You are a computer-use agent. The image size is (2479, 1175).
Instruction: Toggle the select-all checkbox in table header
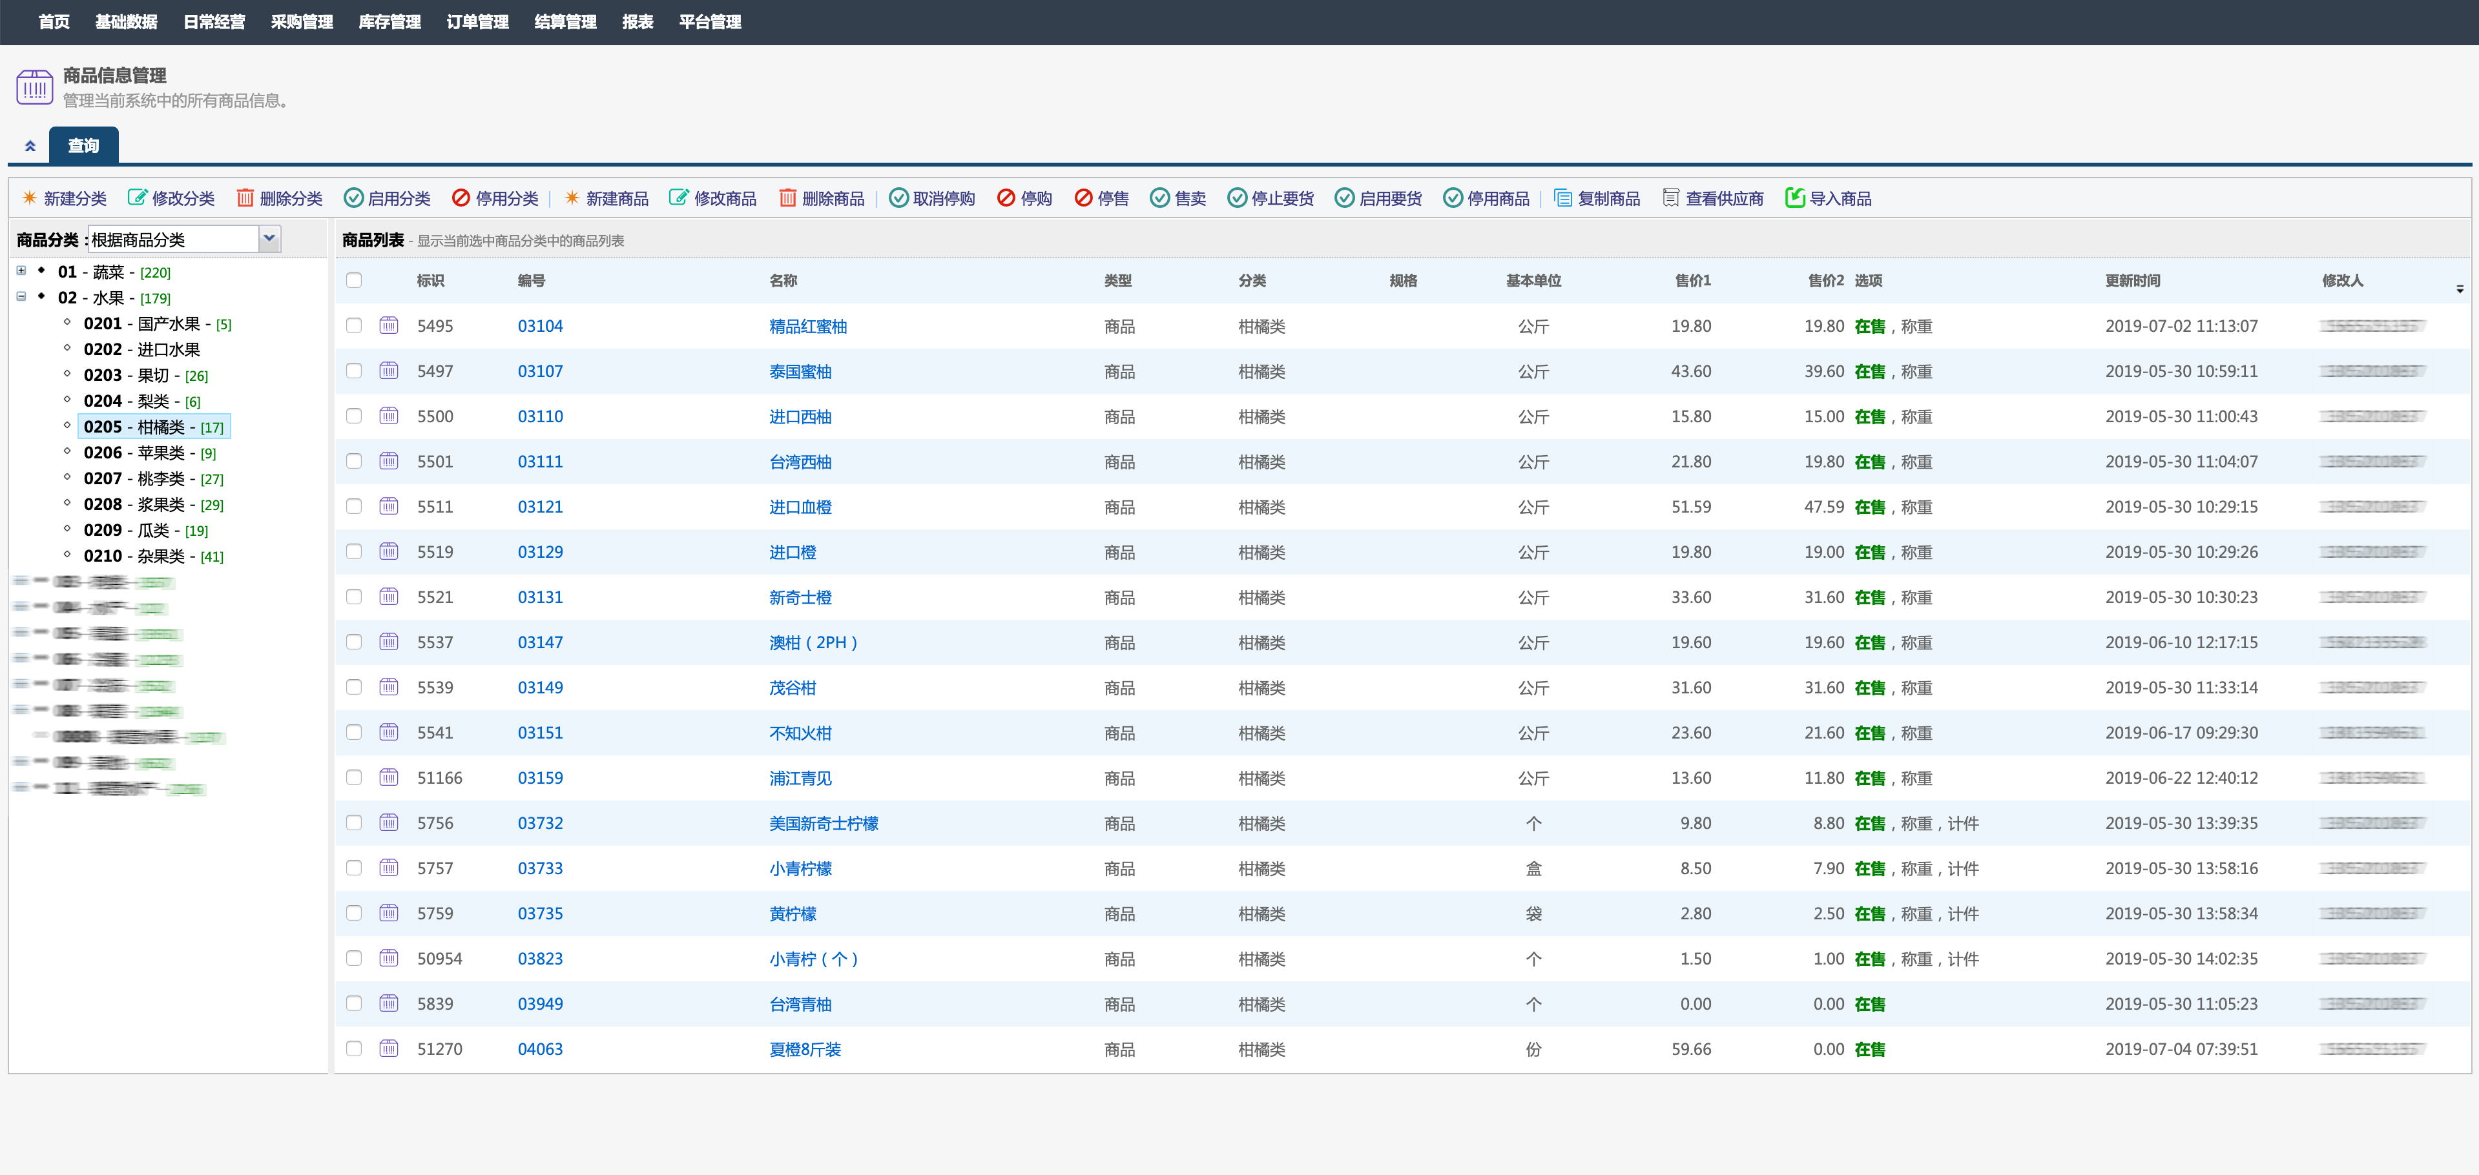click(x=354, y=280)
